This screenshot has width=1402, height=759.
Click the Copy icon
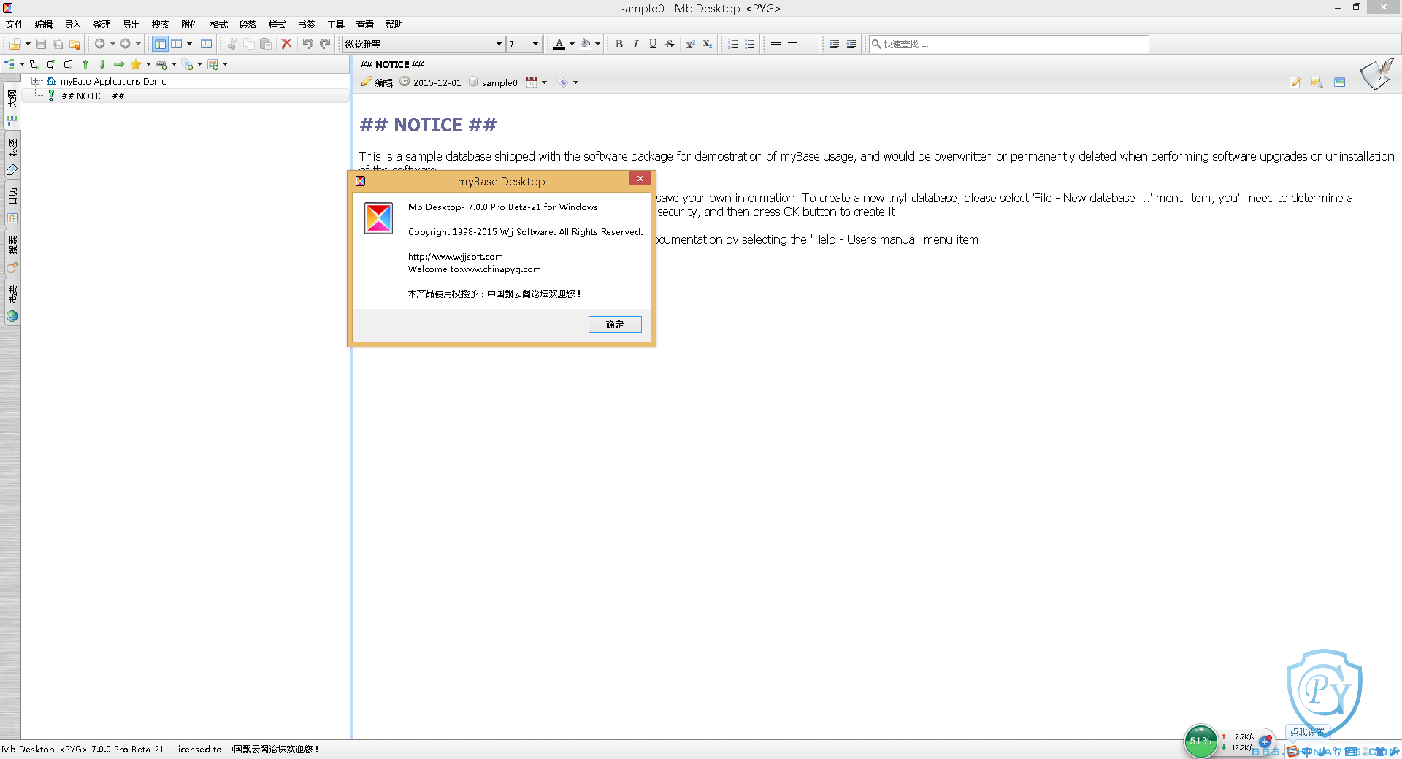pos(249,44)
